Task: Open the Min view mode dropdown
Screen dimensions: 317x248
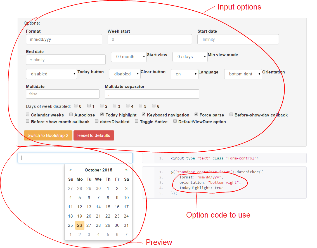Action: [x=190, y=57]
